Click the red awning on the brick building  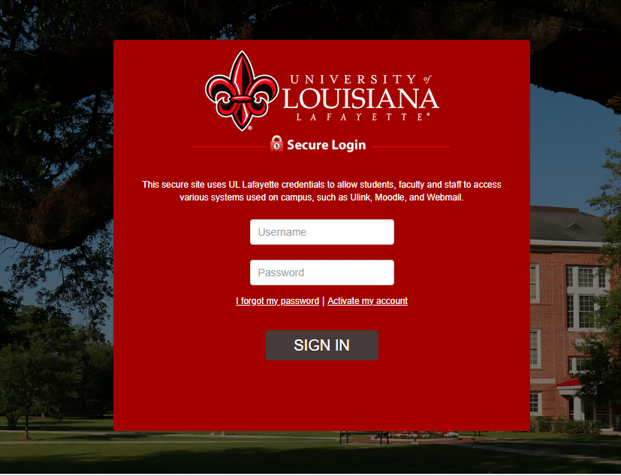[568, 383]
